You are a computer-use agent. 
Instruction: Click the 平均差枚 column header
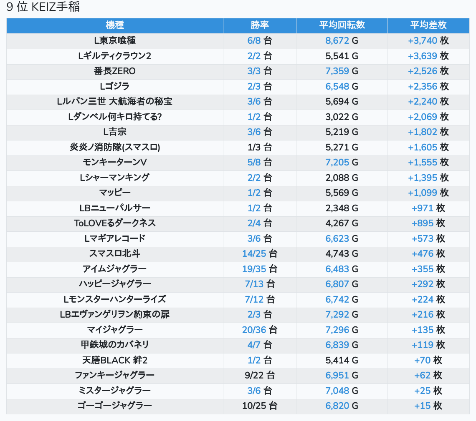(428, 25)
